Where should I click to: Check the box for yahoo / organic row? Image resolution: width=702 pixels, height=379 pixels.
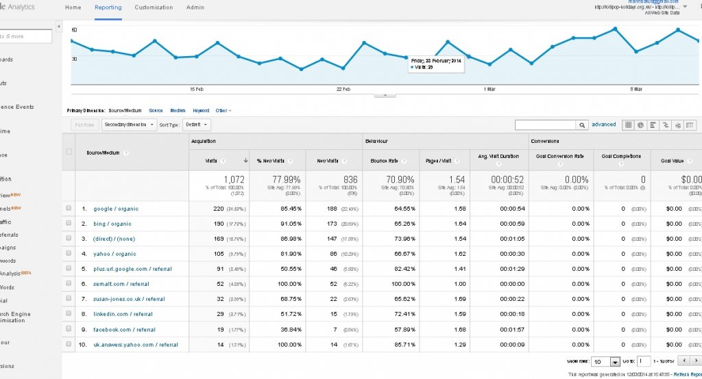pyautogui.click(x=69, y=253)
